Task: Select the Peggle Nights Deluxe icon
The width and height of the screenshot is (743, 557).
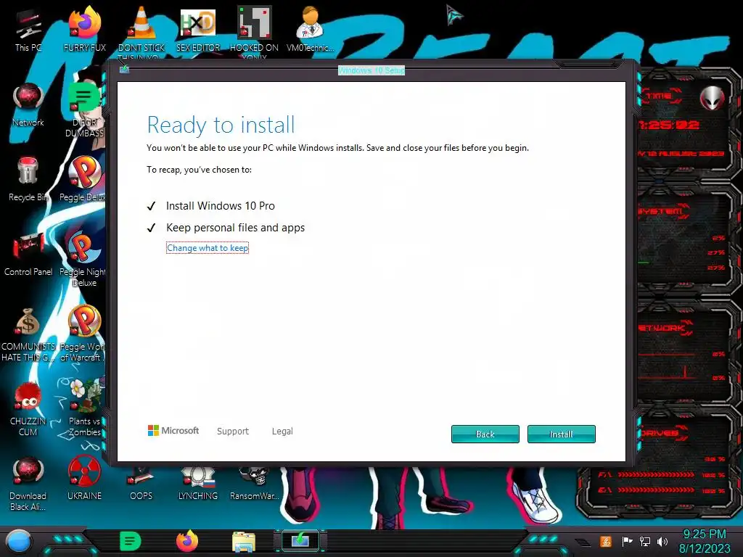Action: [x=83, y=259]
